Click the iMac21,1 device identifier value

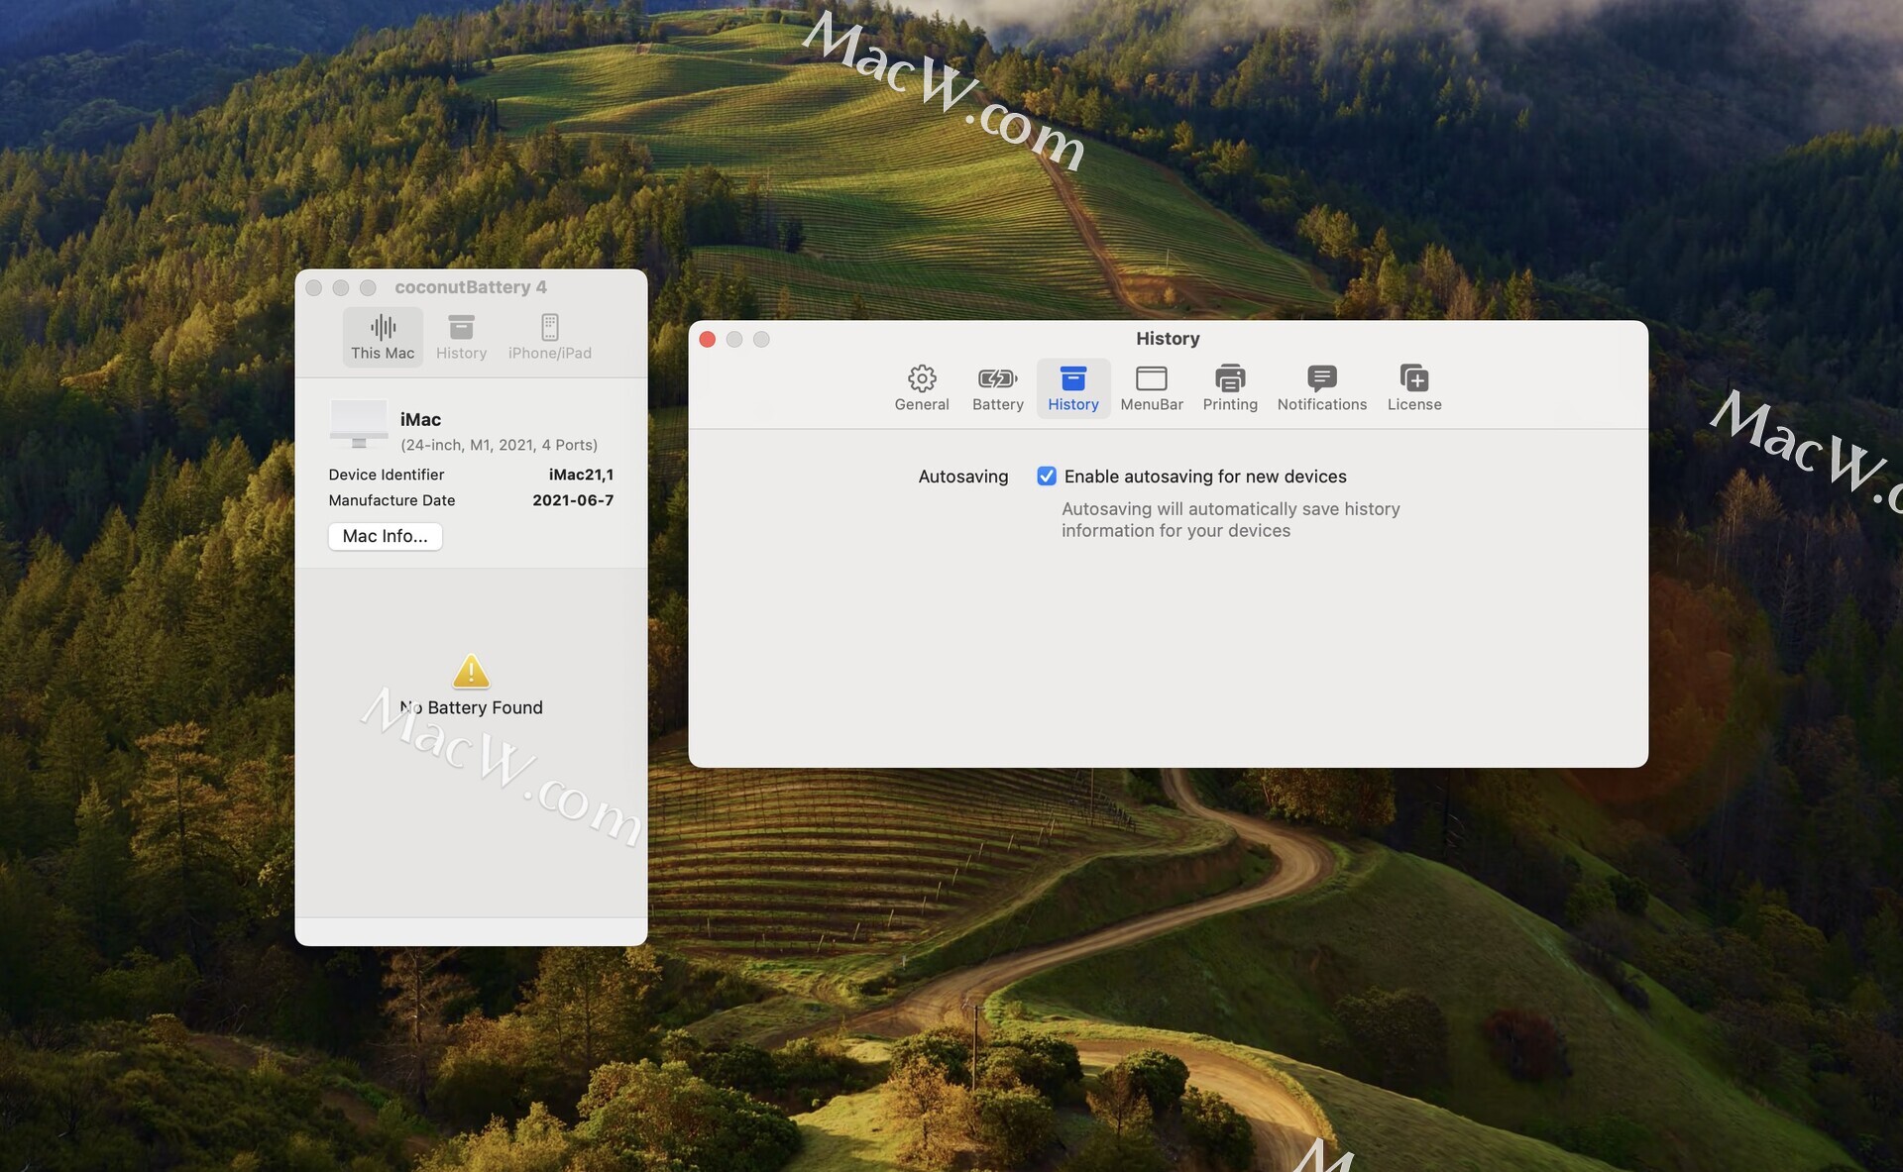click(x=581, y=475)
